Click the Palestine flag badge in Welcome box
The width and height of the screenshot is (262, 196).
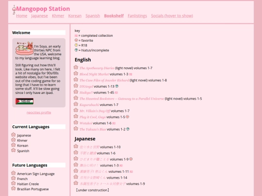[24, 101]
